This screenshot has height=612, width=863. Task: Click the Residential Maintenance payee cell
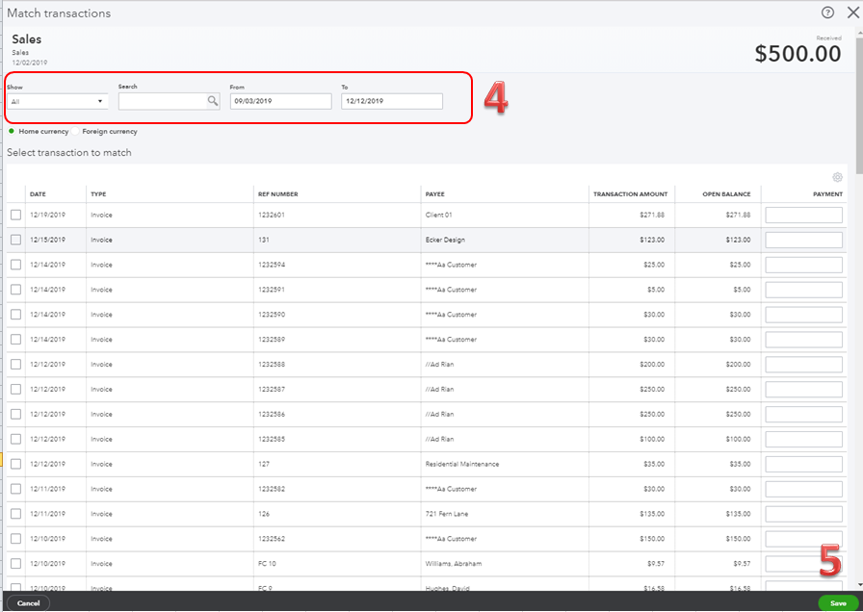pyautogui.click(x=462, y=464)
